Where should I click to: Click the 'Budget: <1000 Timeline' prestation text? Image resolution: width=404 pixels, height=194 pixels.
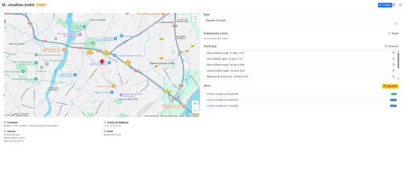coord(31,125)
